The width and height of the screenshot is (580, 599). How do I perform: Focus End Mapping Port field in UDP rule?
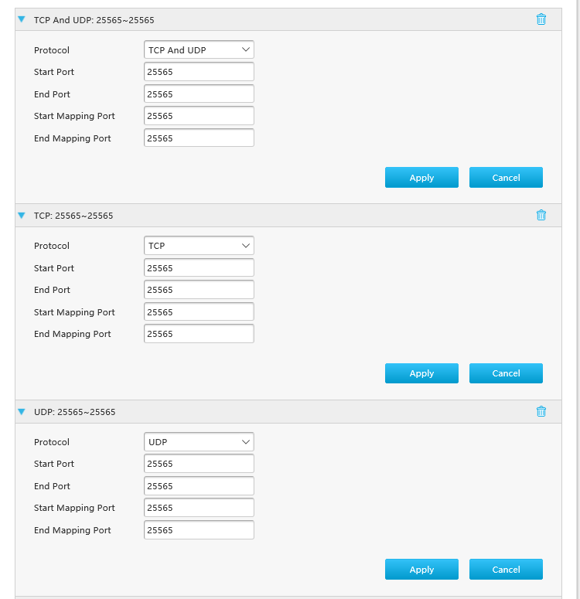coord(199,530)
